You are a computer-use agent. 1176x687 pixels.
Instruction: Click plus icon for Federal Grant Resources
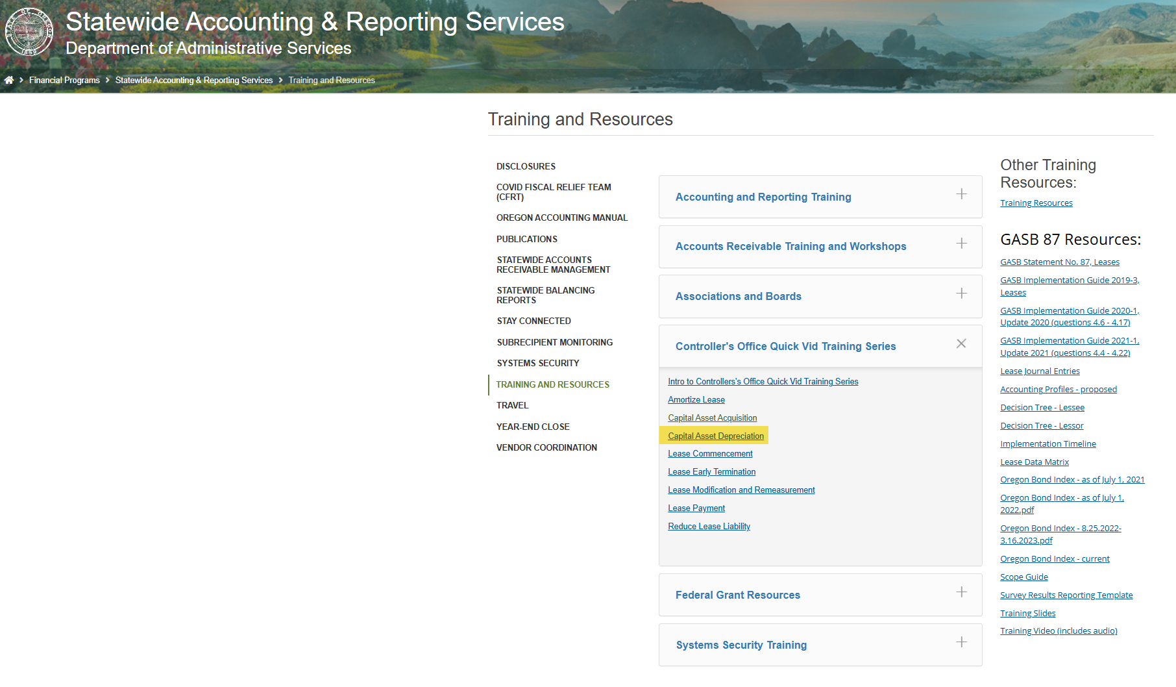click(x=961, y=592)
